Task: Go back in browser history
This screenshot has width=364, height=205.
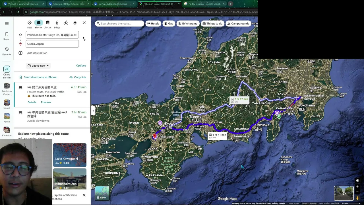Action: [x=4, y=12]
